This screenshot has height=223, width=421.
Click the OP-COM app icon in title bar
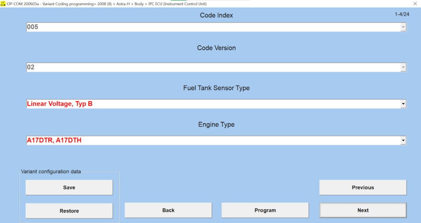[3, 4]
